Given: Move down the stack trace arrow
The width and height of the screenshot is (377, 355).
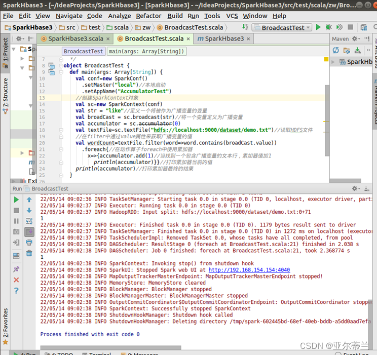Looking at the screenshot, I should pos(29,211).
